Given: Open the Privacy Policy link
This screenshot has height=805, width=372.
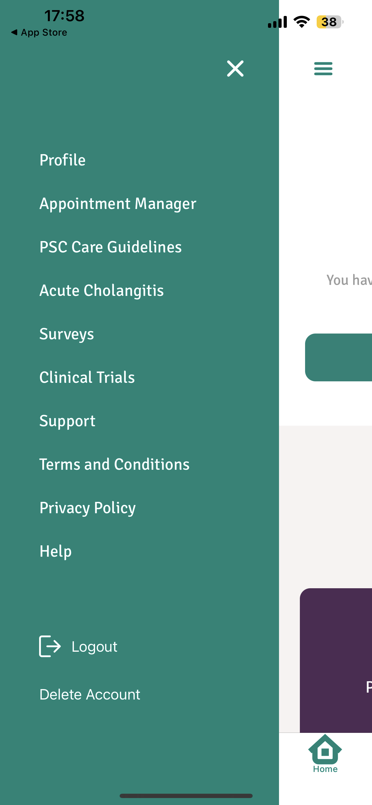Looking at the screenshot, I should tap(87, 507).
